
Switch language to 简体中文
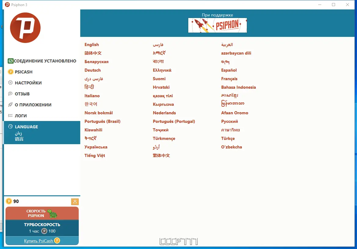(93, 53)
